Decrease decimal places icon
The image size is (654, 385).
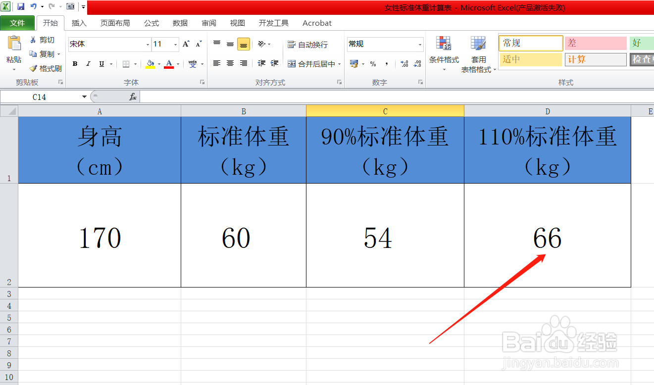pos(418,64)
